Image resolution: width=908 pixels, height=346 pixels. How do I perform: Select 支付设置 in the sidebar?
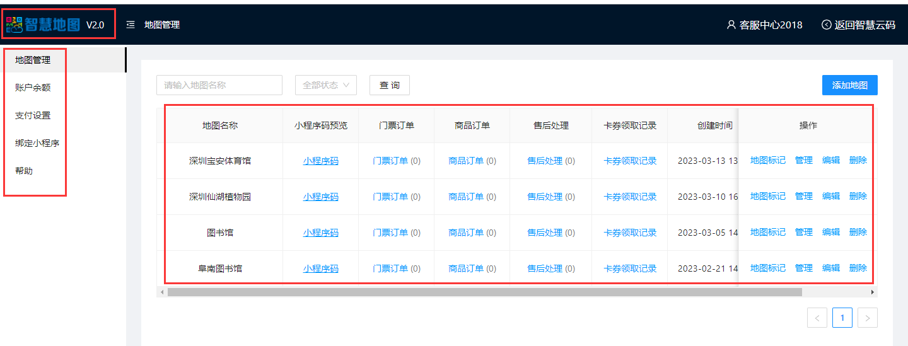[33, 115]
